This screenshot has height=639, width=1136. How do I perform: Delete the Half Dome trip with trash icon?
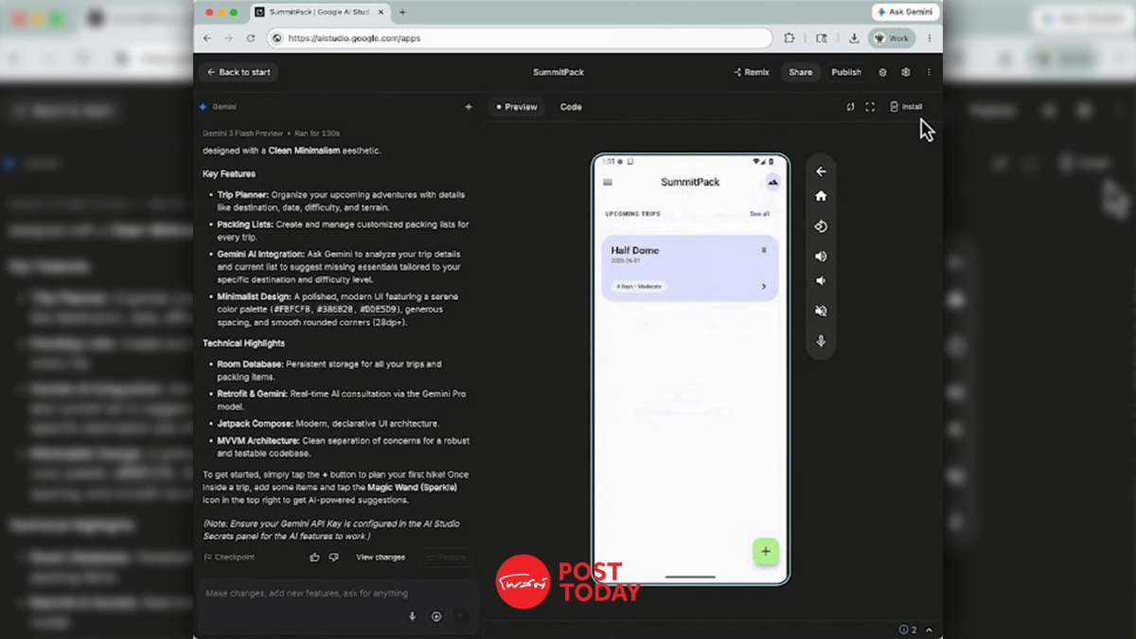(x=764, y=250)
